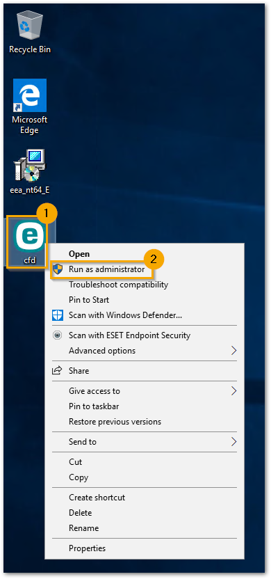Viewport: 271px width, 579px height.
Task: Choose Run as administrator
Action: 145,269
